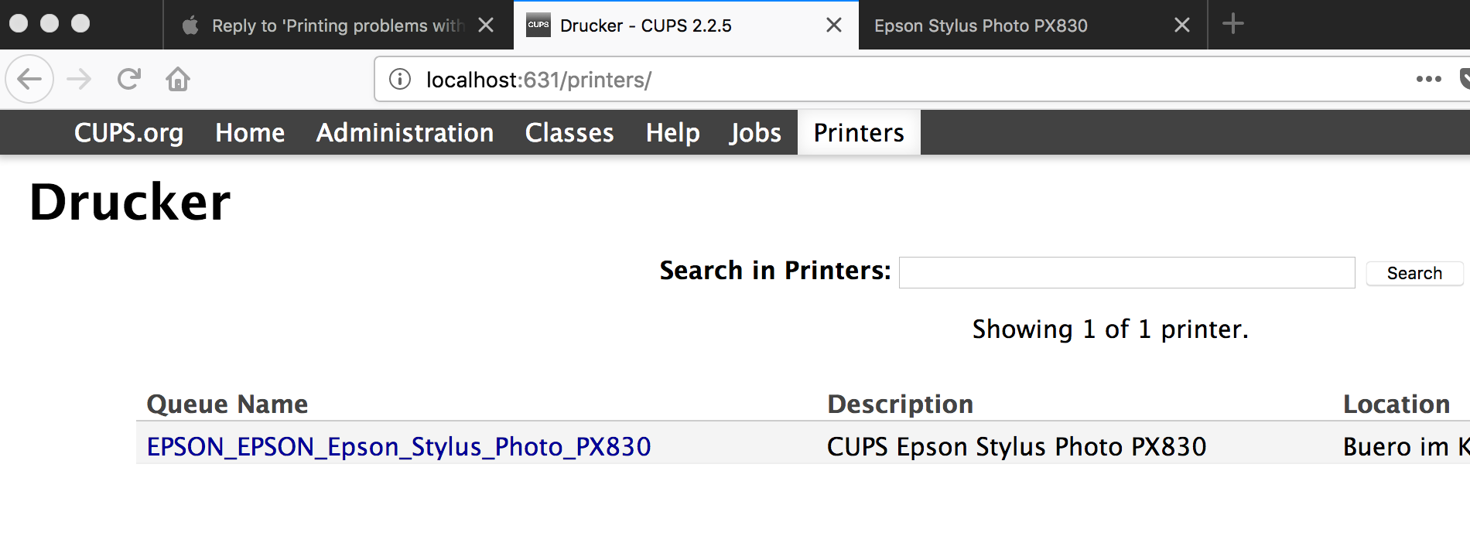Open the CUPS.org link
This screenshot has height=546, width=1470.
click(128, 133)
